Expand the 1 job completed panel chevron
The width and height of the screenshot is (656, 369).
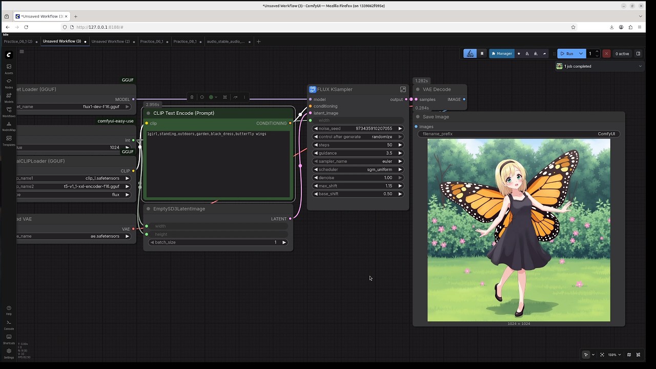click(640, 66)
